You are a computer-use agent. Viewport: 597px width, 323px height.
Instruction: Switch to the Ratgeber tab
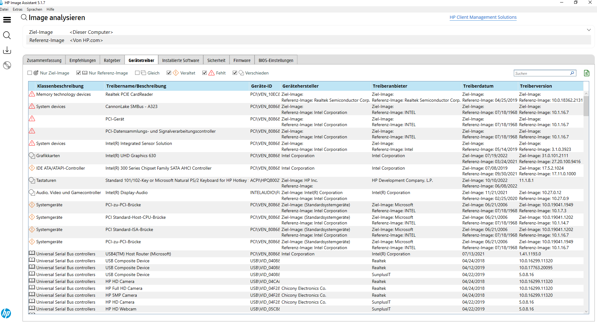coord(112,60)
